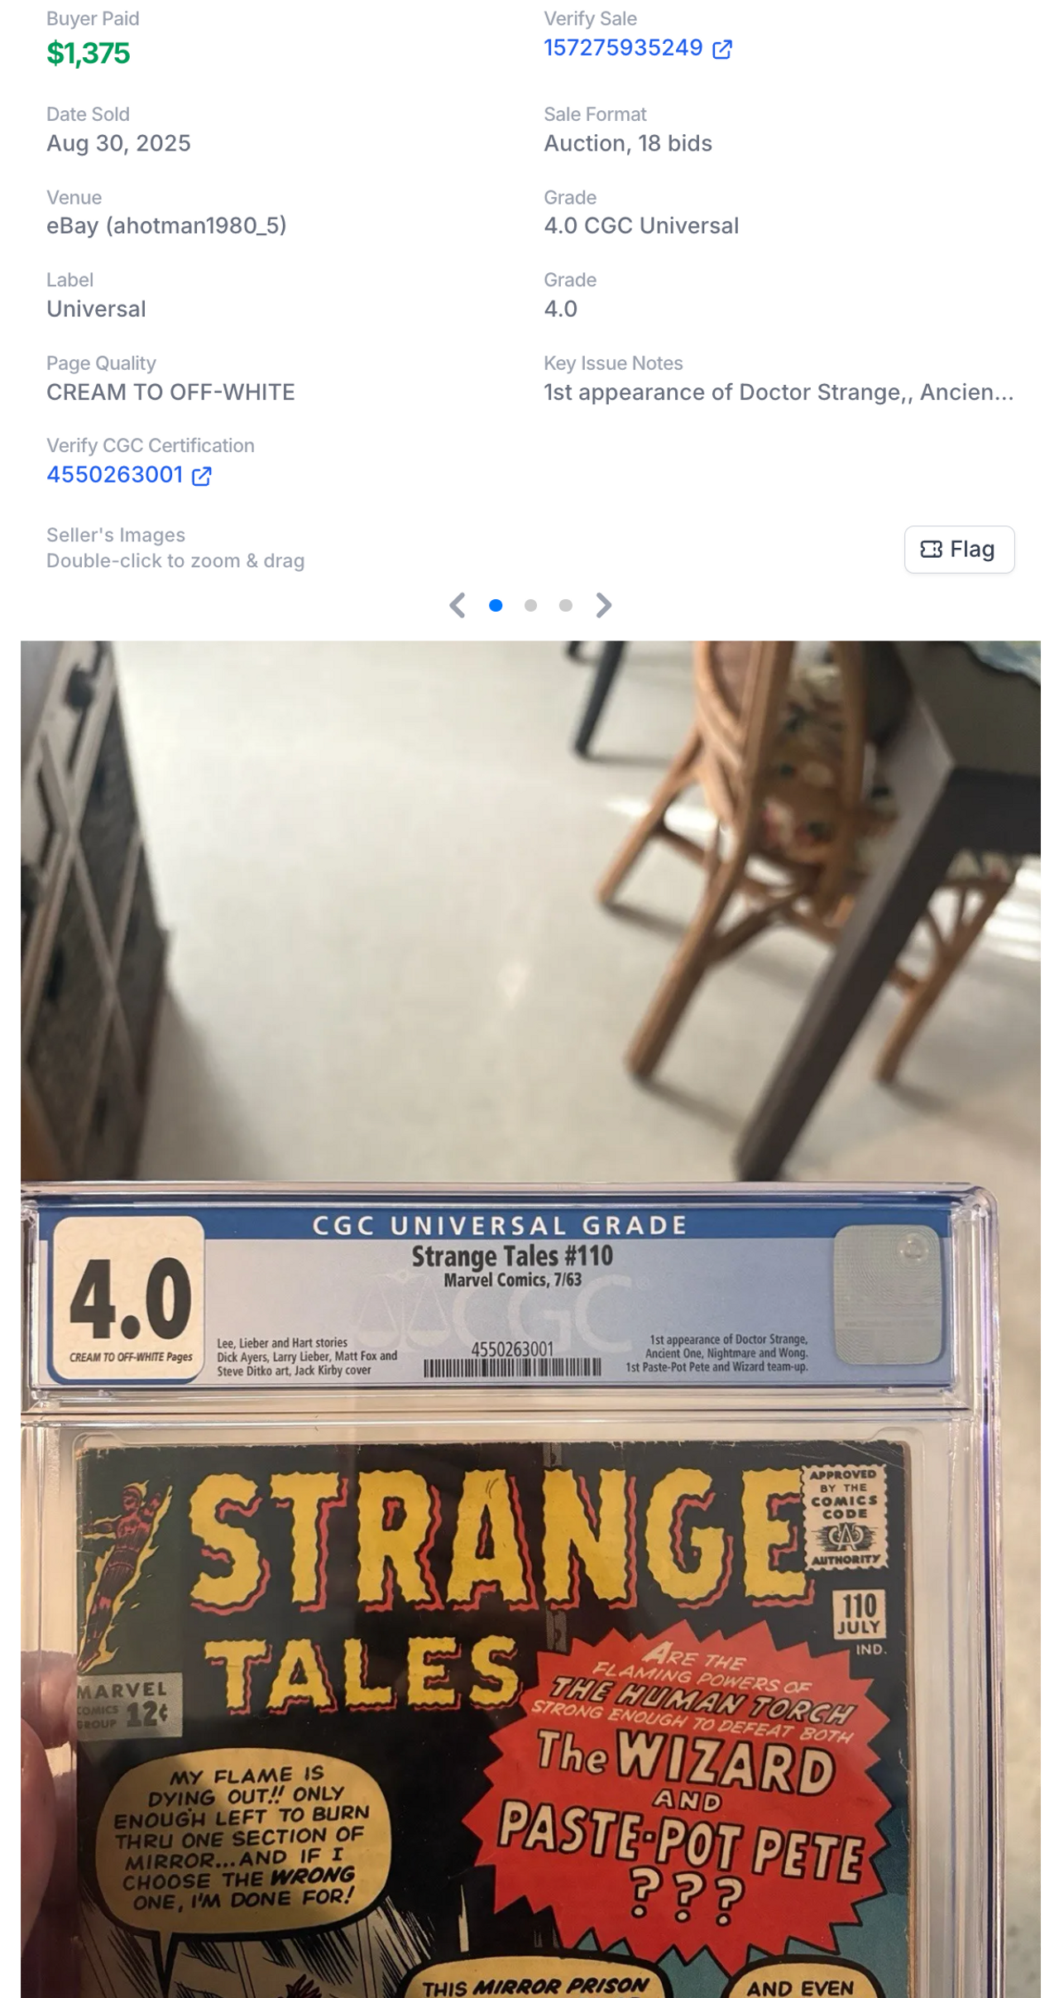
Task: Click the Aug 30, 2025 sold date
Action: tap(118, 143)
